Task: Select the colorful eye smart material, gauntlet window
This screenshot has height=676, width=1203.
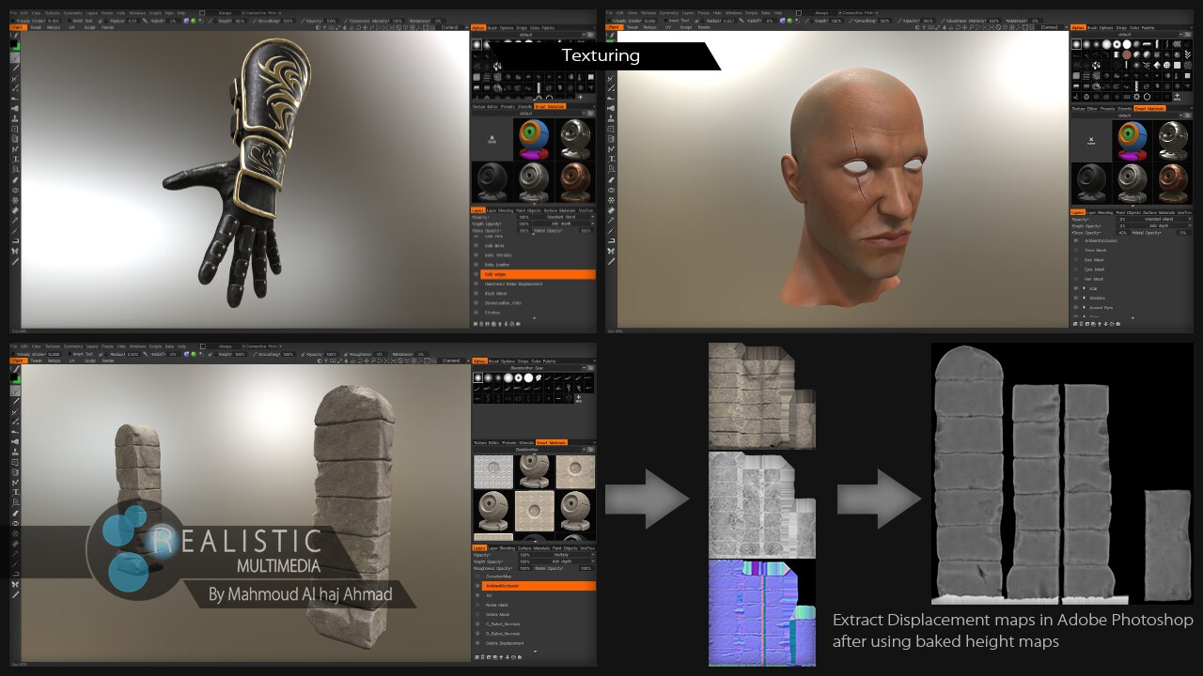Action: pyautogui.click(x=534, y=140)
